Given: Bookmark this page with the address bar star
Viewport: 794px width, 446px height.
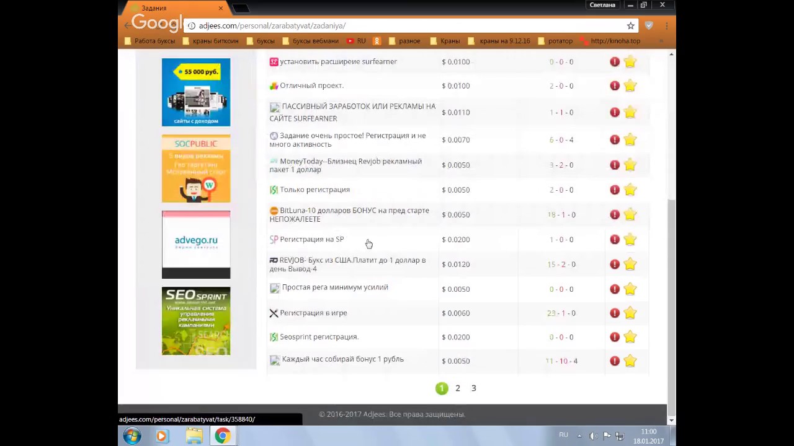Looking at the screenshot, I should (631, 26).
